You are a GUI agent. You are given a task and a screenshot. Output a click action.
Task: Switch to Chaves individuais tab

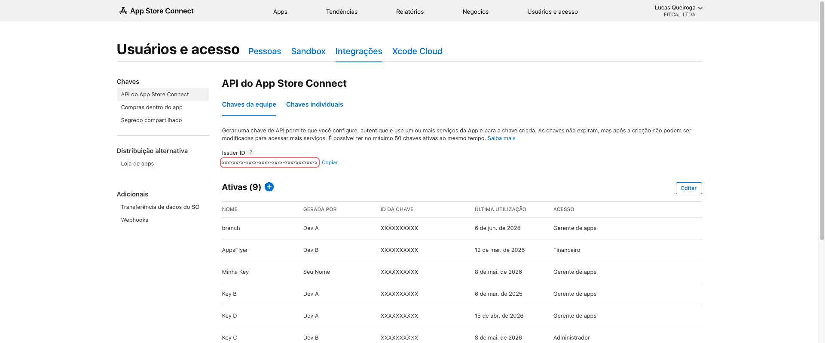pyautogui.click(x=315, y=104)
